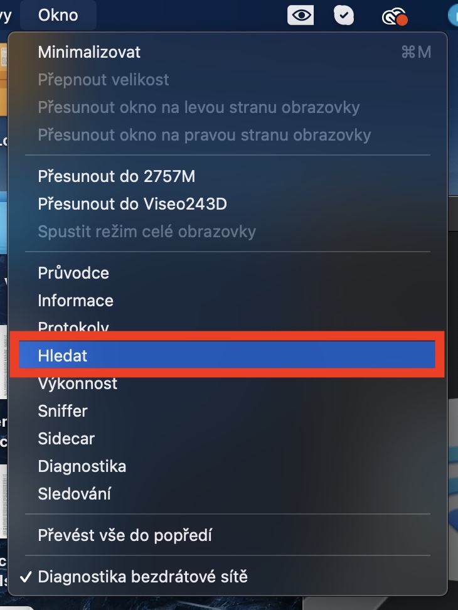Click Spustit režim celé obrazovky
The image size is (458, 610).
tap(147, 232)
